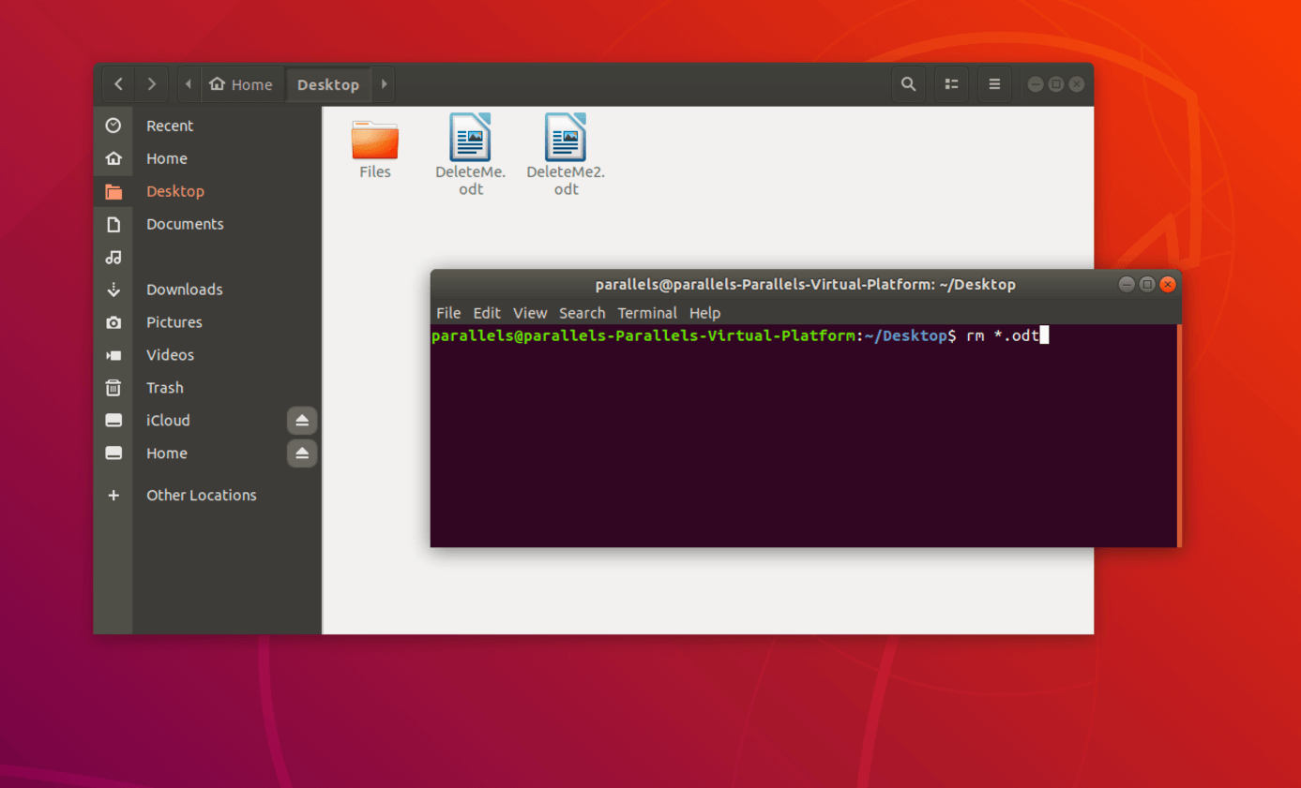Switch to list view in Files
The height and width of the screenshot is (788, 1301).
tap(951, 83)
